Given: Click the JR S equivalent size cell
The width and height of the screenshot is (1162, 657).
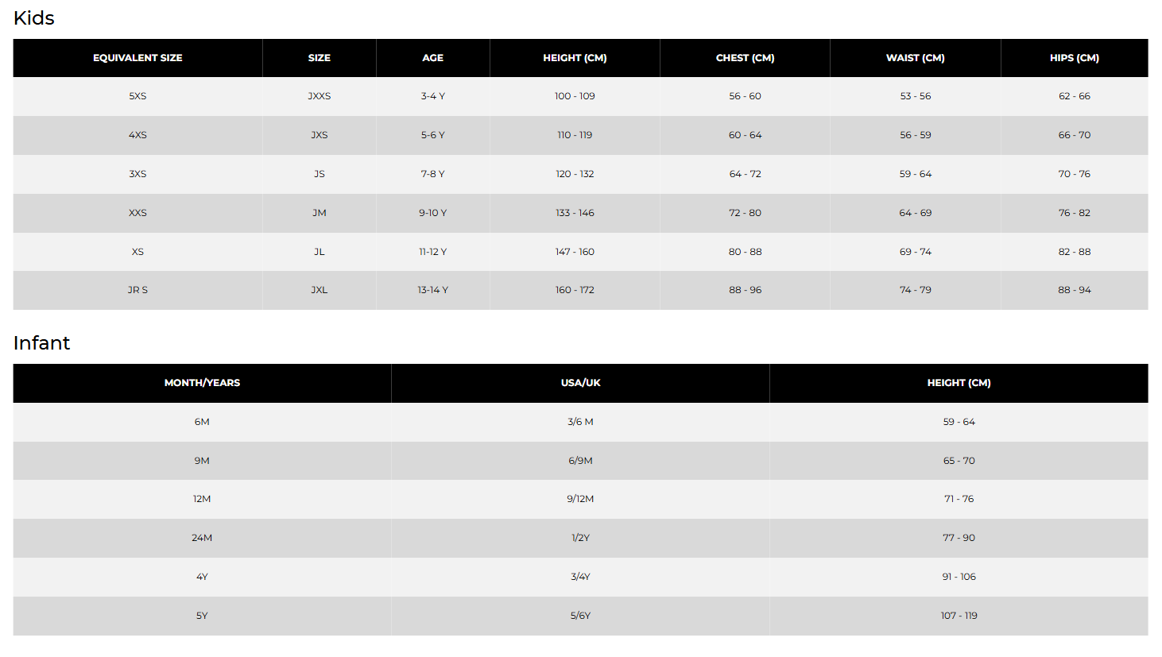Looking at the screenshot, I should pos(138,290).
